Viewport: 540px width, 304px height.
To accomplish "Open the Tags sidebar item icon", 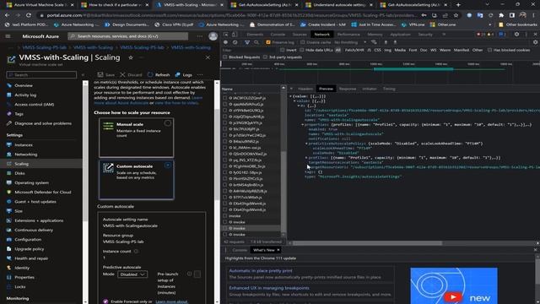I will tap(9, 114).
